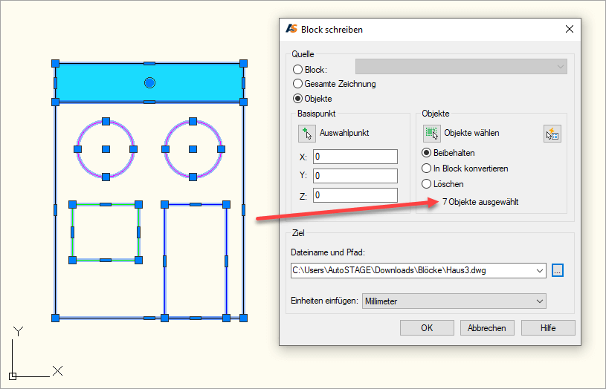Click the center grip of the left circle
Image resolution: width=606 pixels, height=389 pixels.
(106, 149)
